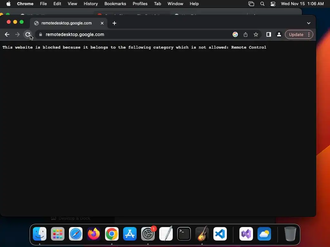Open the Chrome profile avatar
This screenshot has width=330, height=247.
tap(279, 34)
